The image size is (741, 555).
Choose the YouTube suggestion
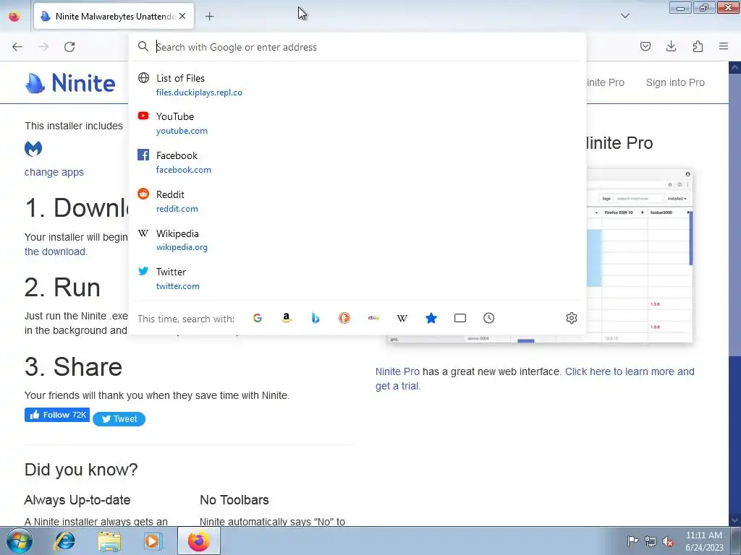pyautogui.click(x=357, y=123)
